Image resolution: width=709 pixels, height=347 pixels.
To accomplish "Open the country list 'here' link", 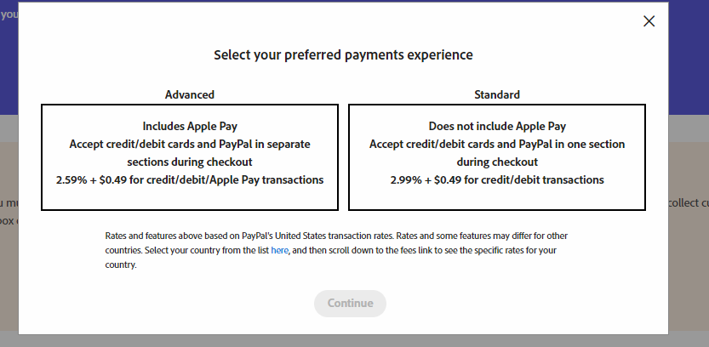I will tap(280, 251).
